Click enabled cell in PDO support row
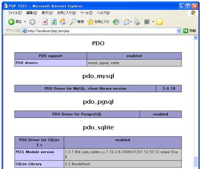Screen dimensions: 201x169 coord(134,56)
